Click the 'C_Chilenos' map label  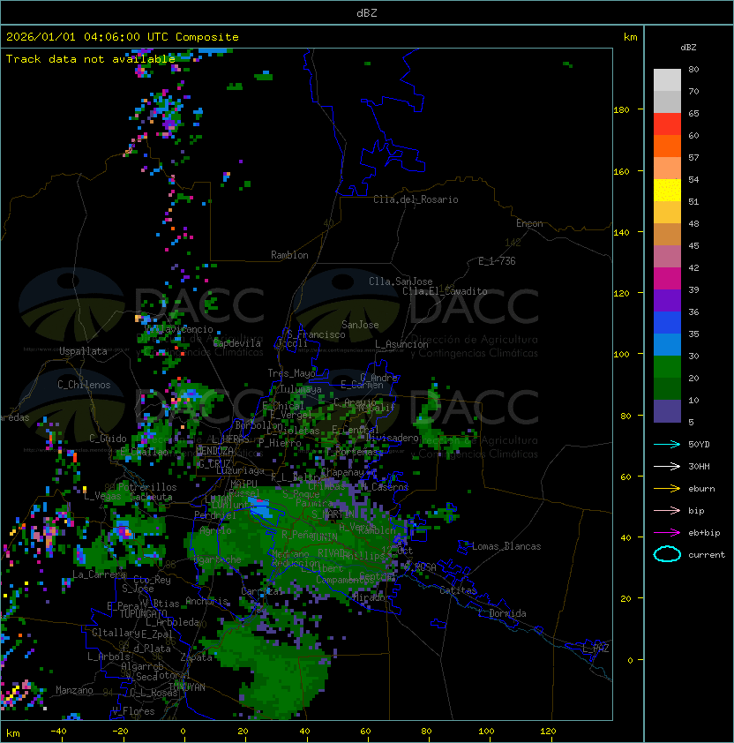tap(84, 385)
